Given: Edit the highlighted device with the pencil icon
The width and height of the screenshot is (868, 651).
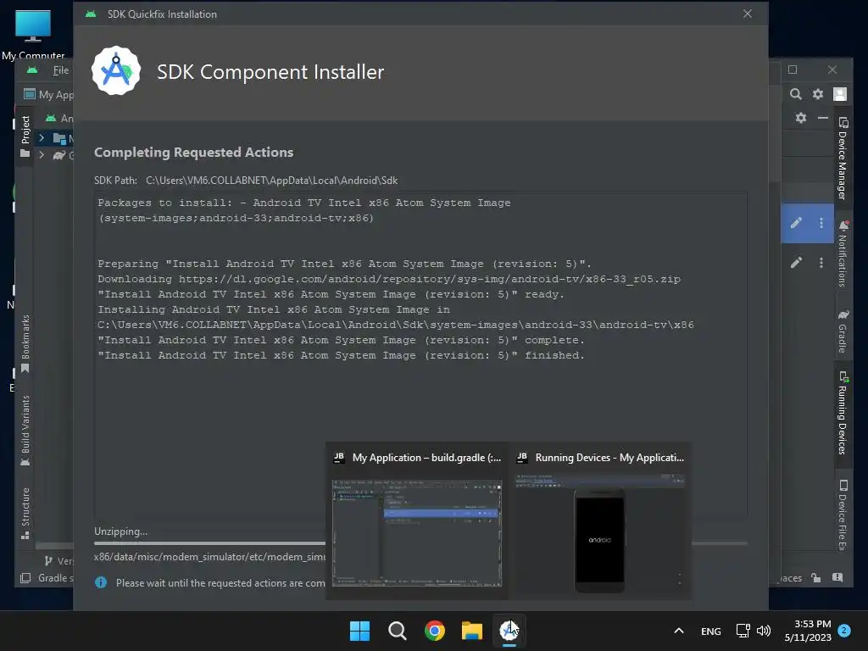Looking at the screenshot, I should (x=796, y=223).
